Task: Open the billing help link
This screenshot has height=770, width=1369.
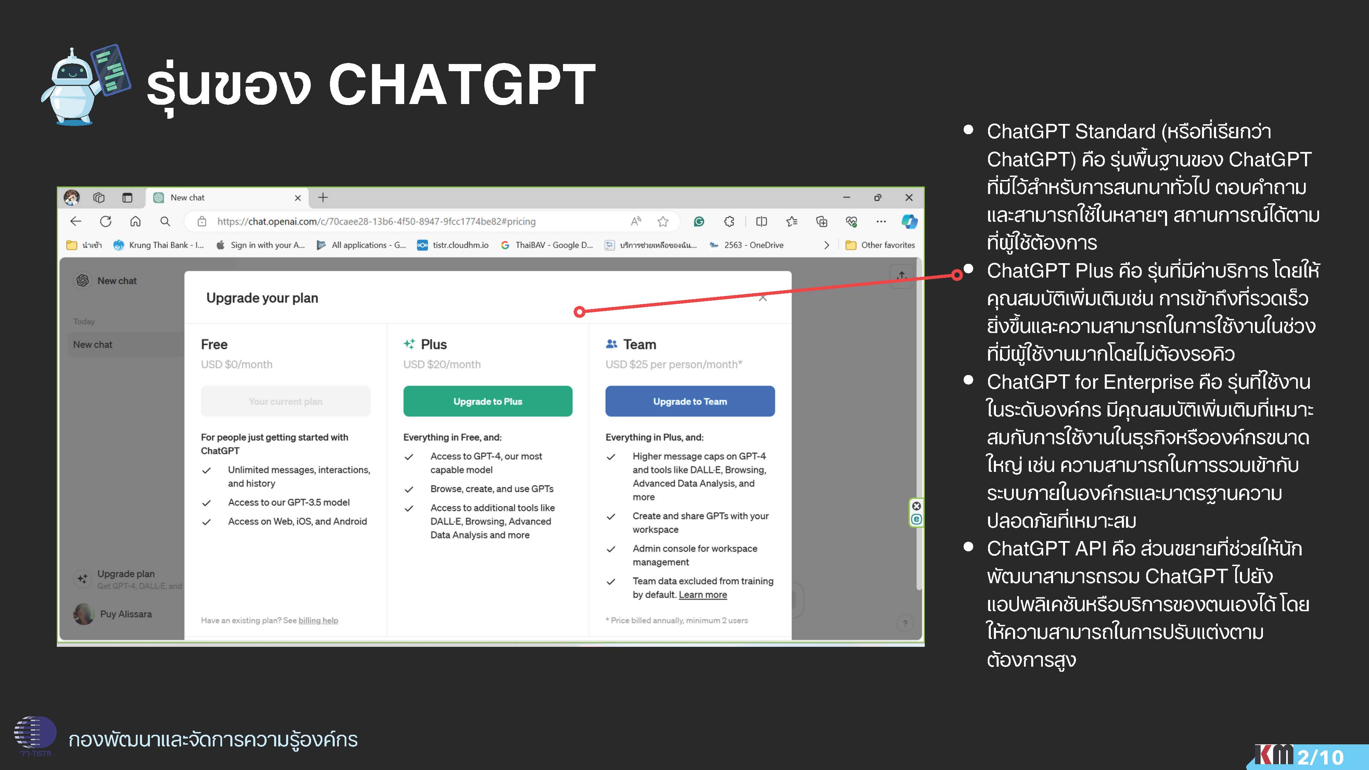Action: [x=318, y=620]
